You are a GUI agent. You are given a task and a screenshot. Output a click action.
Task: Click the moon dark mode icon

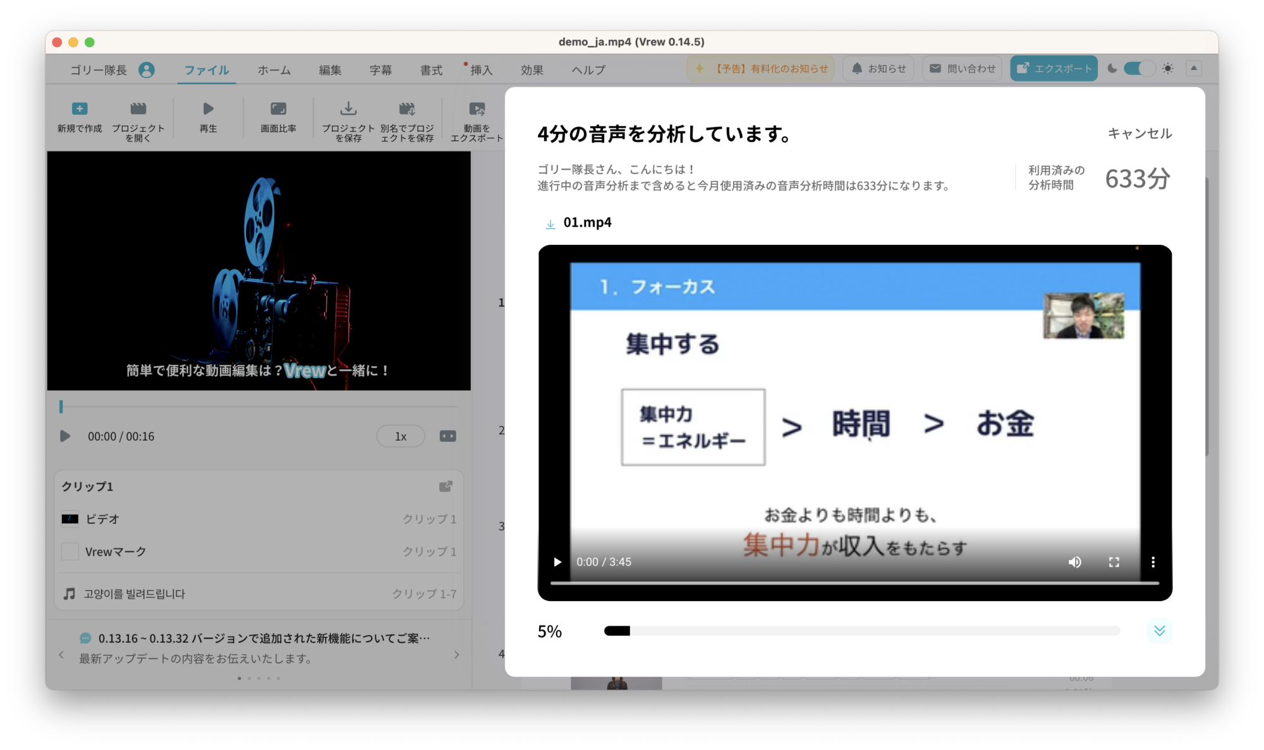[x=1112, y=68]
